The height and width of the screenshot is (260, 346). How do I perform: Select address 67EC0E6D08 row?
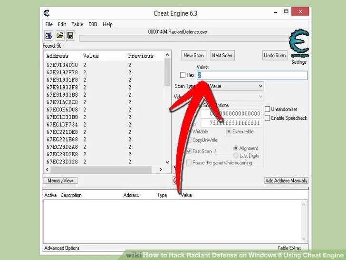pyautogui.click(x=105, y=110)
